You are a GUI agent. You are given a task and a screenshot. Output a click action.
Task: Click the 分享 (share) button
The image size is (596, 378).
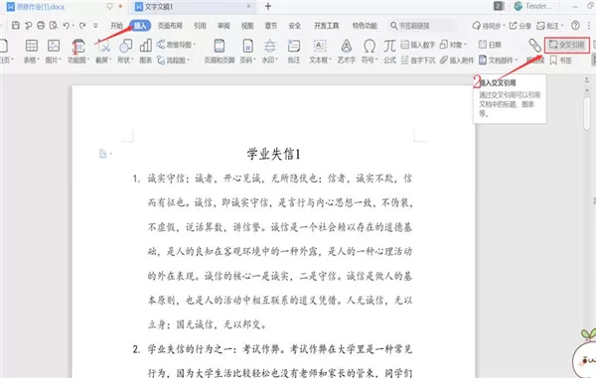(520, 26)
